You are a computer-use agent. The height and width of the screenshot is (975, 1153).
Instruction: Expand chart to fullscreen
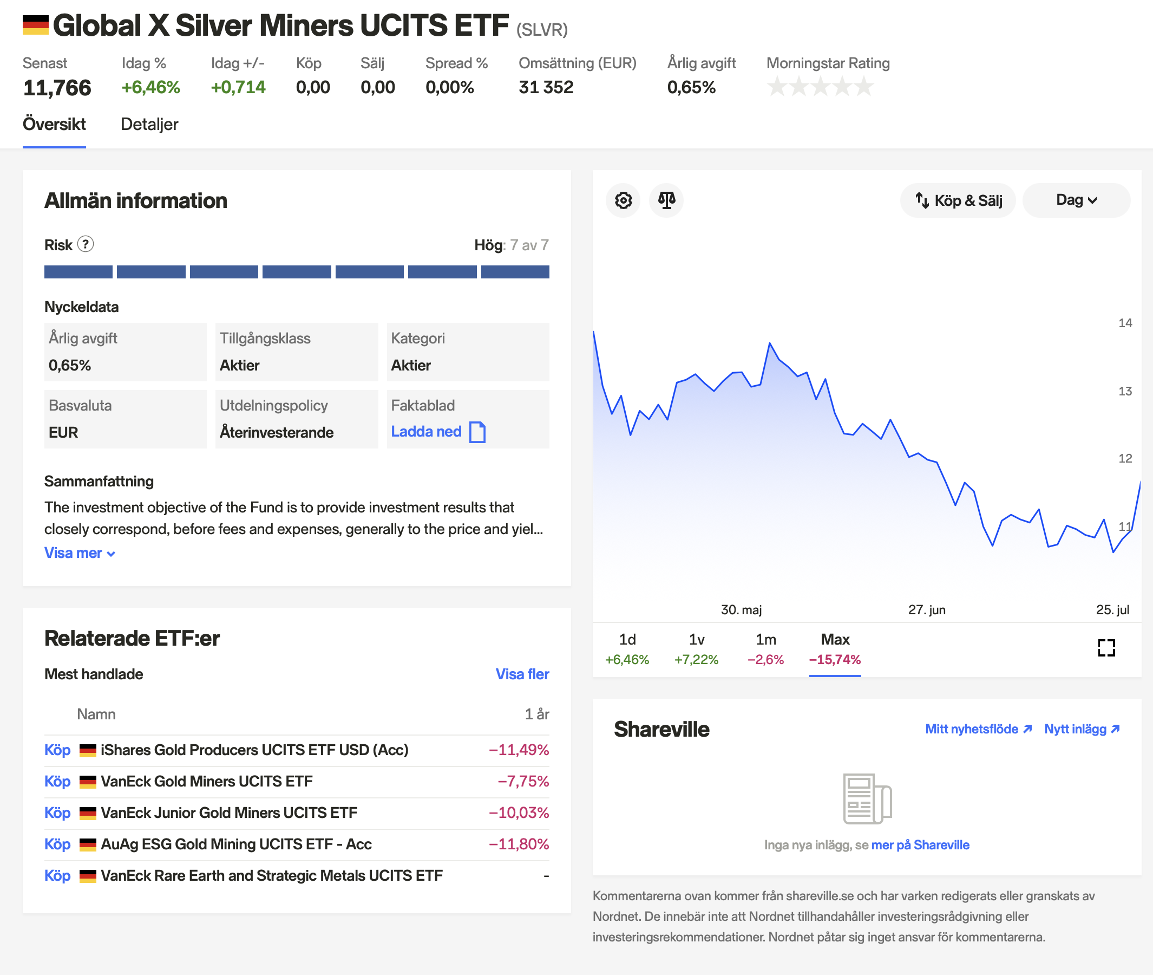coord(1106,647)
